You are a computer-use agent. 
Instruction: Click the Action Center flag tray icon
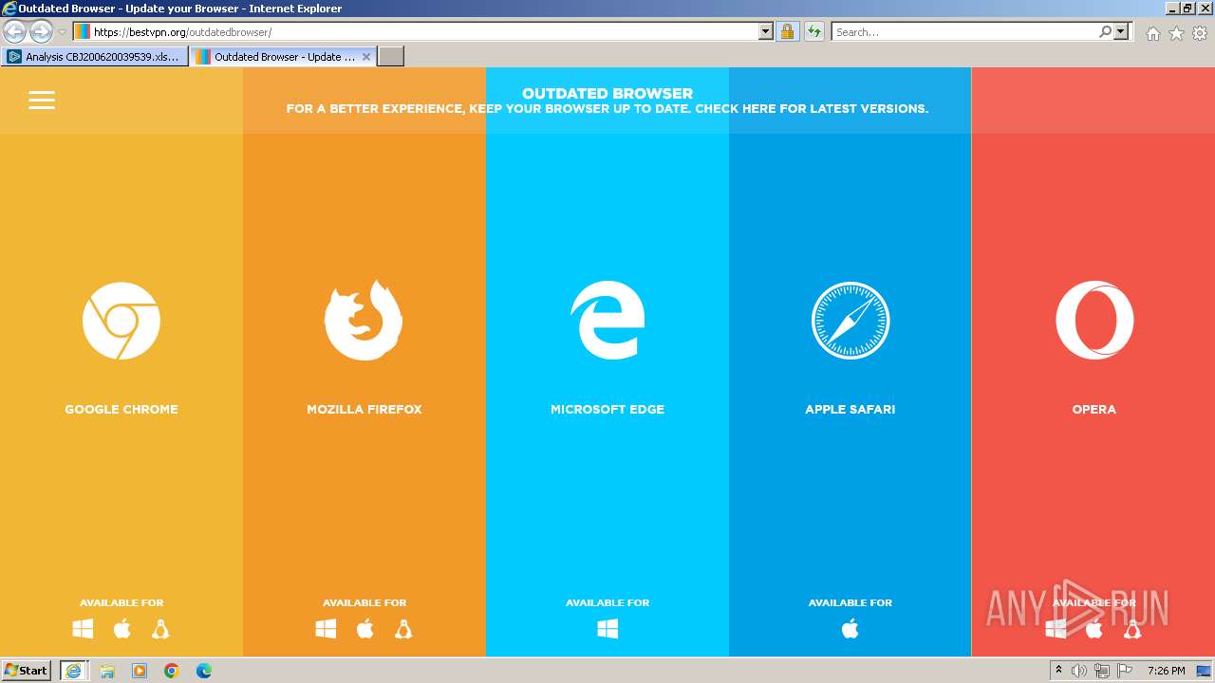(x=1125, y=671)
